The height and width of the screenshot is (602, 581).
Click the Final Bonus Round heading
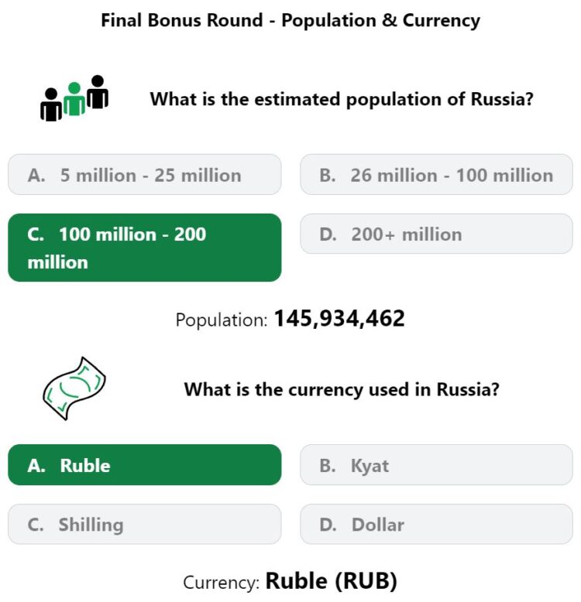click(290, 20)
